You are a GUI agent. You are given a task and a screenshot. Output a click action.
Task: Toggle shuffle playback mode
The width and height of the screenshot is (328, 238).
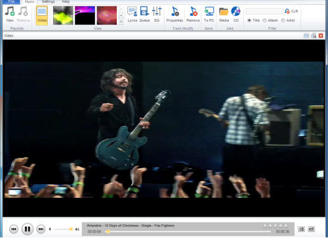pyautogui.click(x=301, y=229)
